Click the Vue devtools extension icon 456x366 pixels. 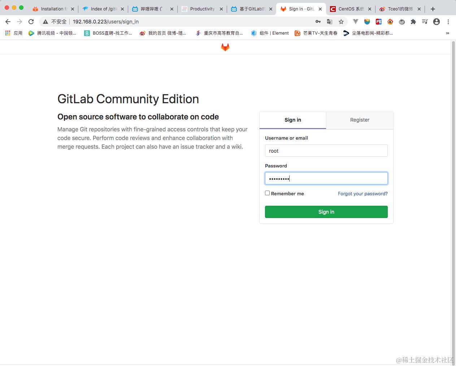click(x=356, y=22)
